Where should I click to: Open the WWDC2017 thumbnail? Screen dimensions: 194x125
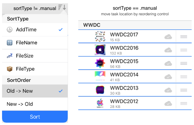100,36
